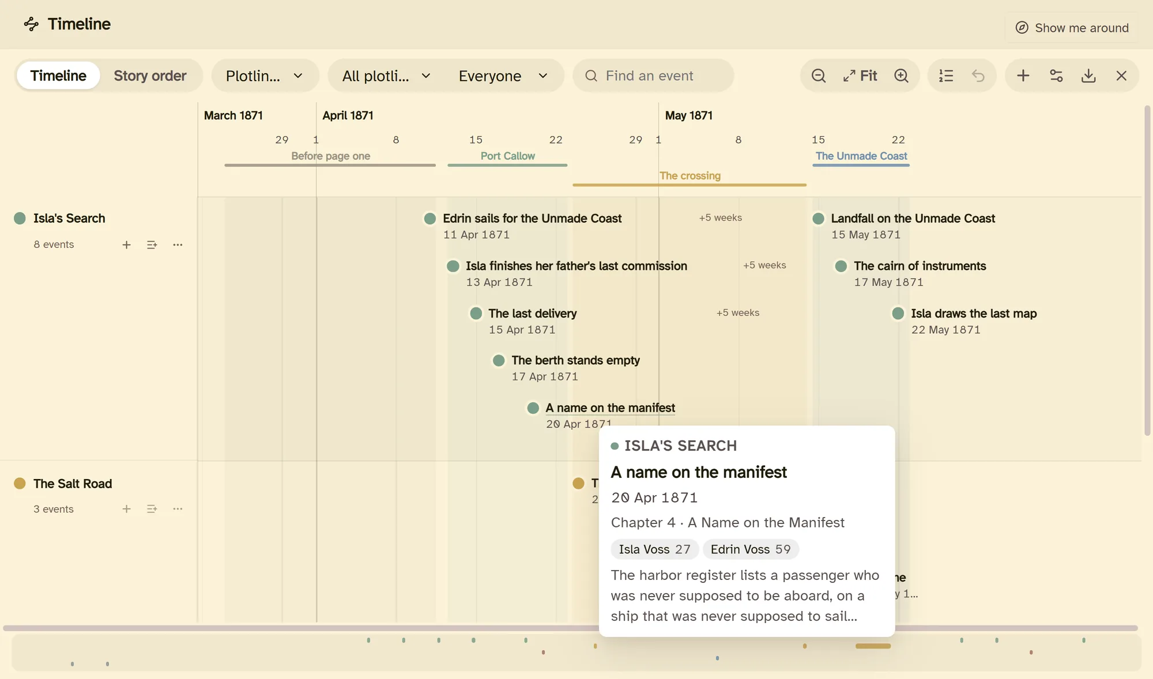Click the zoom in magnifier icon
This screenshot has width=1153, height=679.
coord(901,76)
